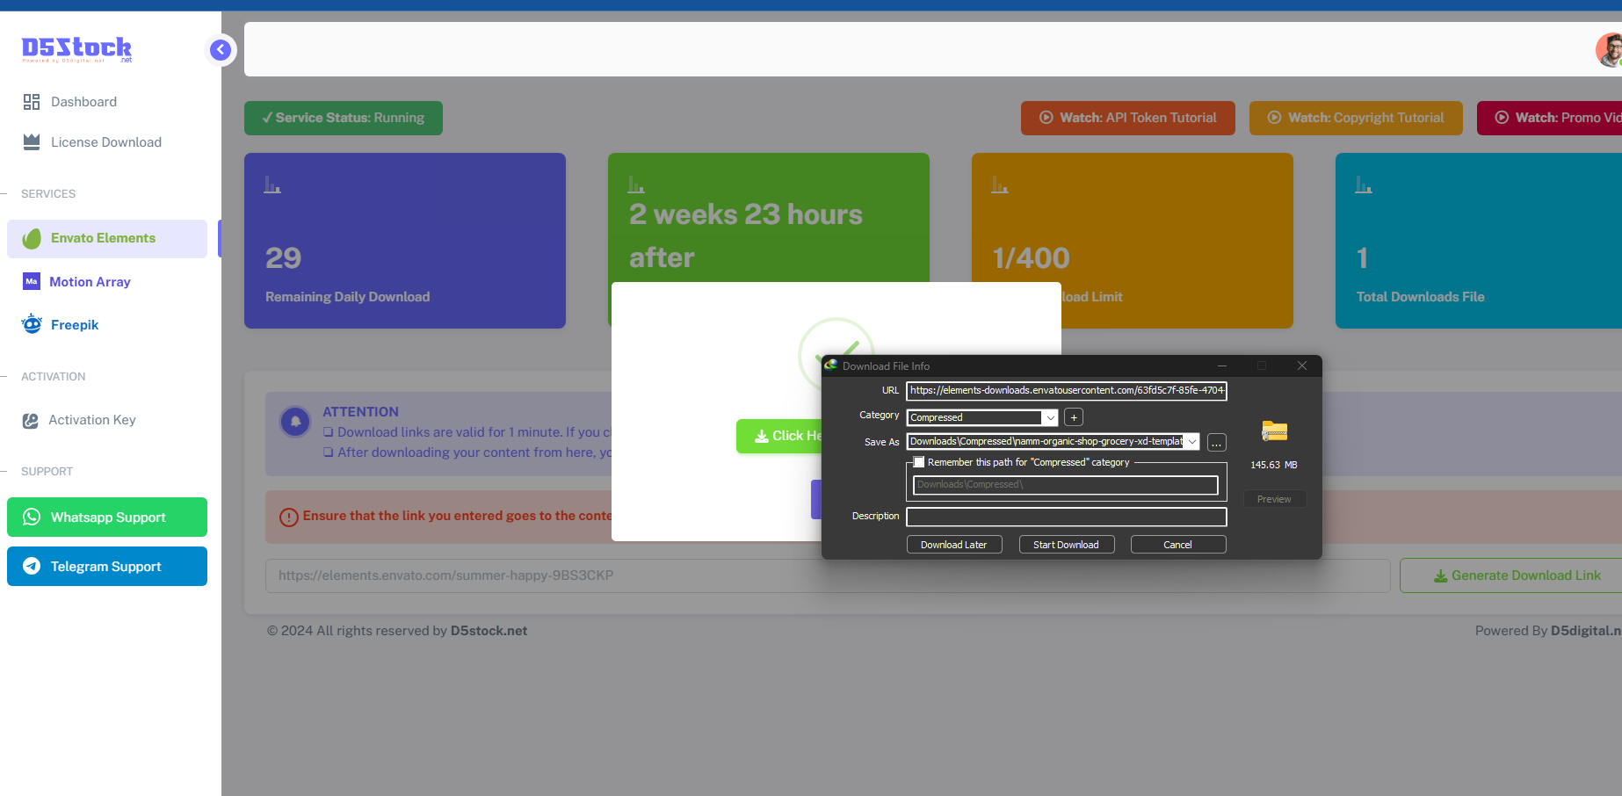
Task: Cancel the download dialog
Action: pyautogui.click(x=1177, y=545)
